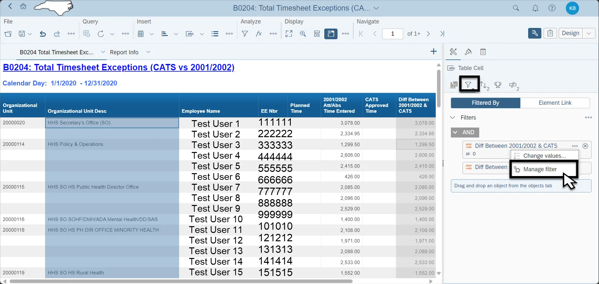Click the page number input field
599x284 pixels.
tap(392, 34)
